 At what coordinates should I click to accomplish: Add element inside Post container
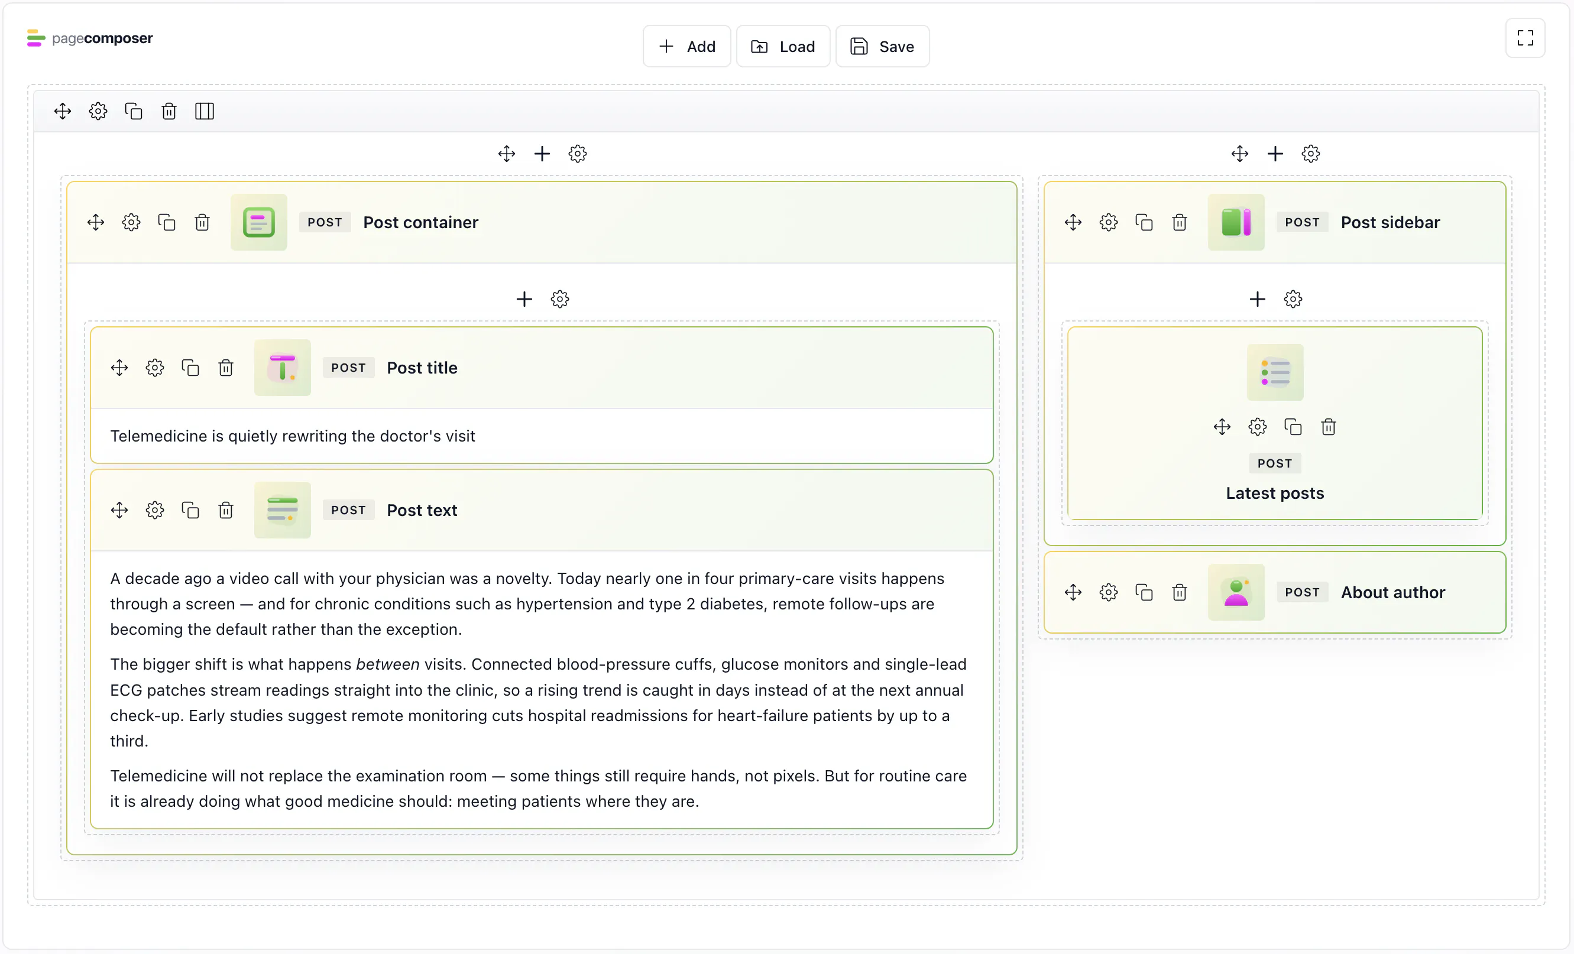pos(524,299)
